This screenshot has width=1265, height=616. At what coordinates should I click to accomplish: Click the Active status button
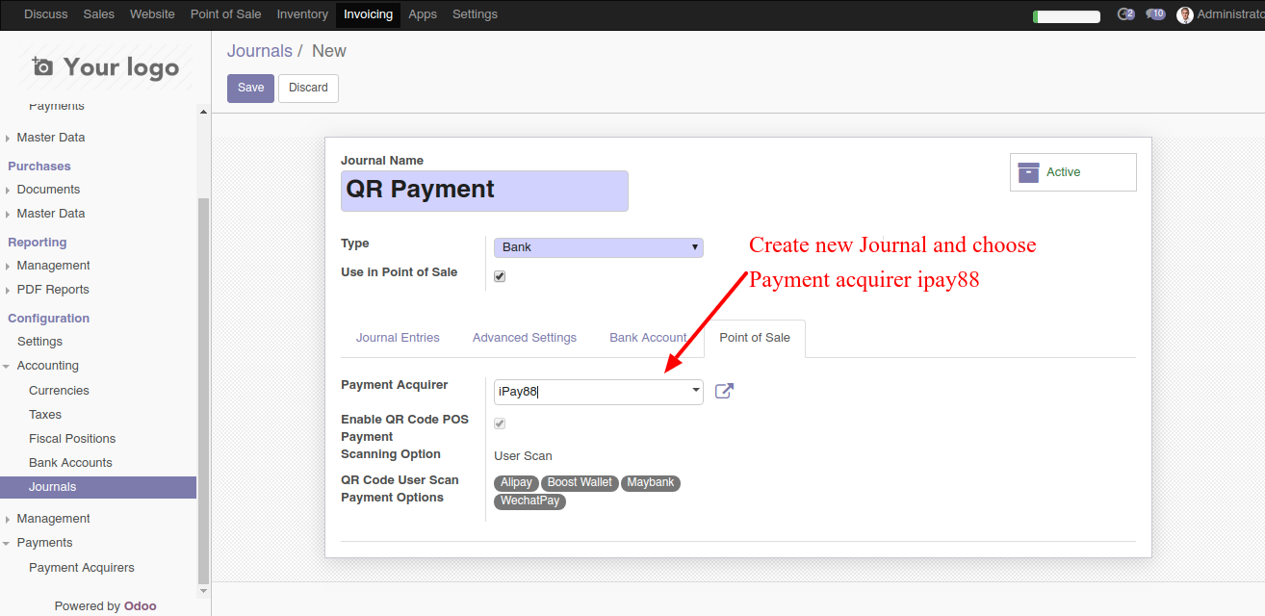click(1072, 172)
